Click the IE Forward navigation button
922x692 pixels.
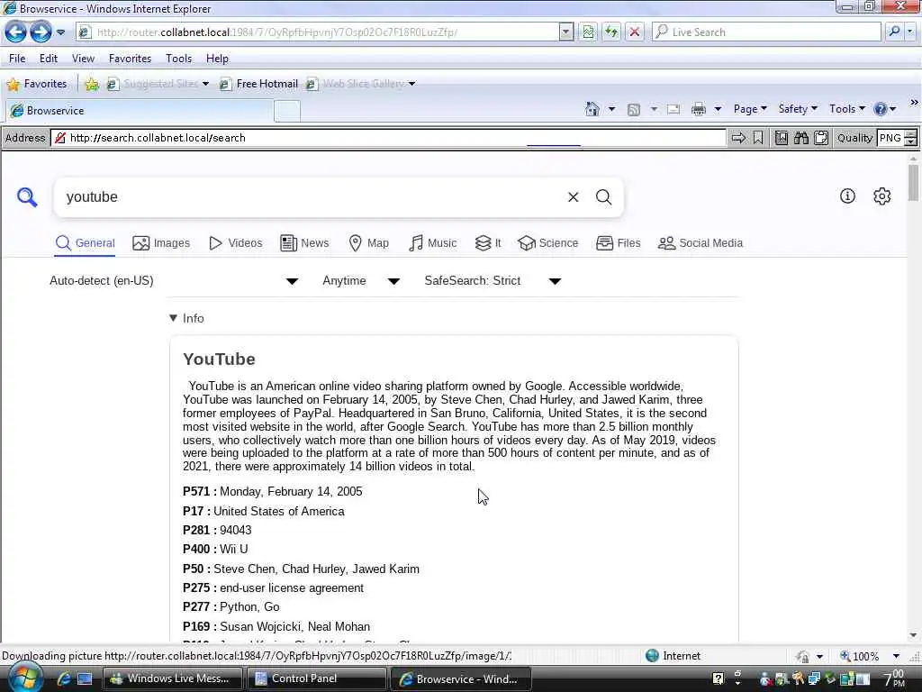click(41, 32)
